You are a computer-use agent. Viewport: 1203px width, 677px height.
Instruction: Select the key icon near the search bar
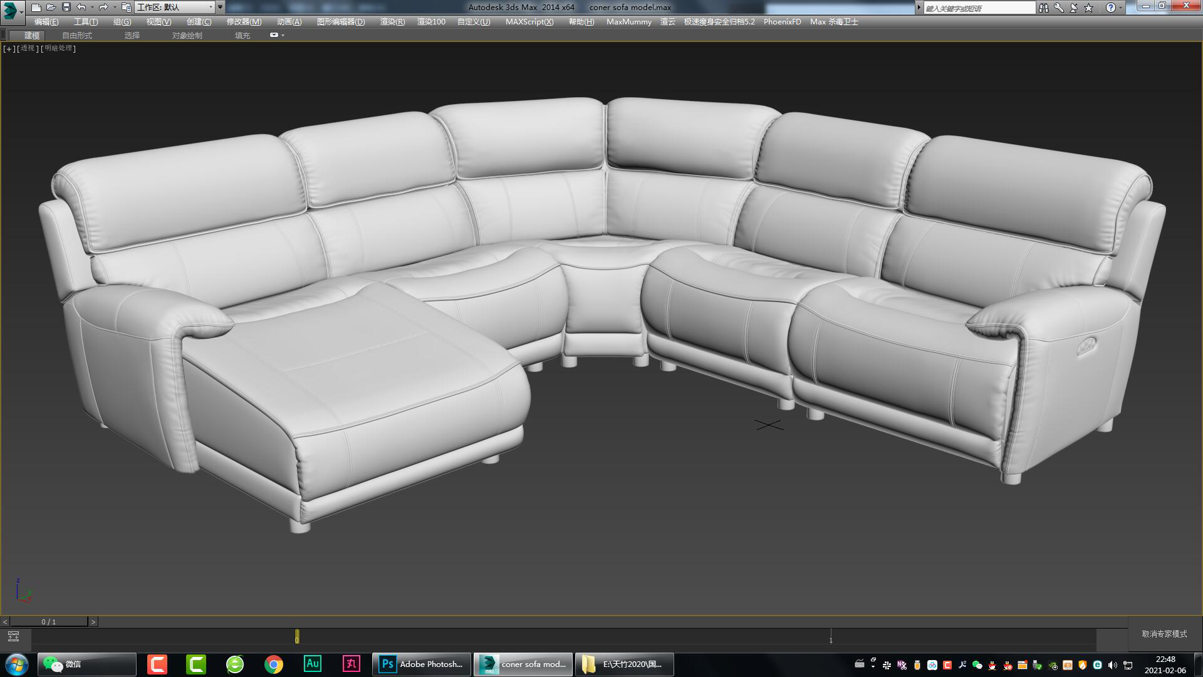(1059, 8)
